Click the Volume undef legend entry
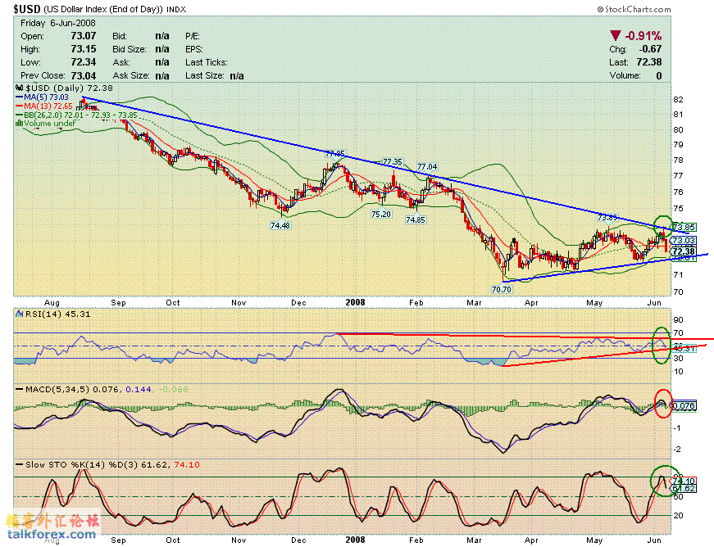This screenshot has width=714, height=547. (46, 123)
